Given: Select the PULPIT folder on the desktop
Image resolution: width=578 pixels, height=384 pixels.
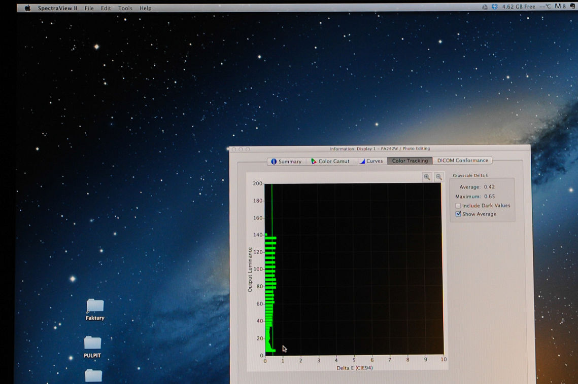Looking at the screenshot, I should (x=92, y=347).
